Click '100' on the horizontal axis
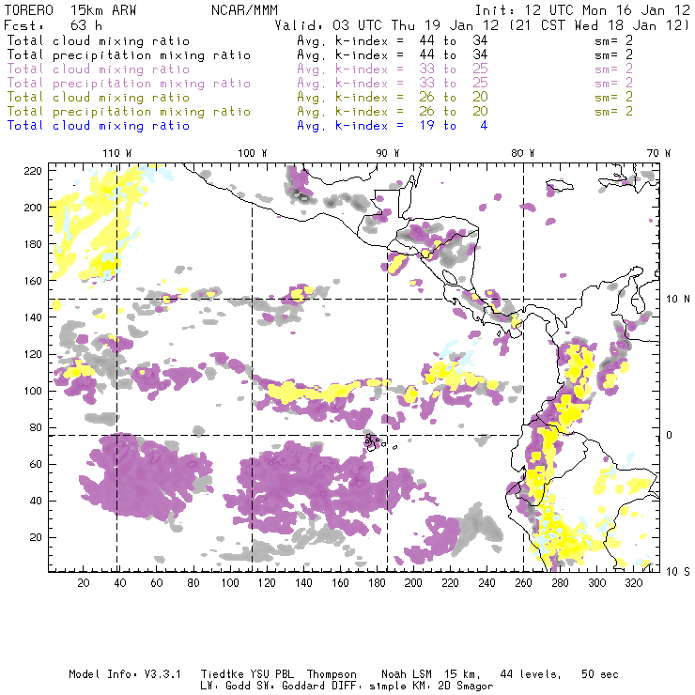 230,583
